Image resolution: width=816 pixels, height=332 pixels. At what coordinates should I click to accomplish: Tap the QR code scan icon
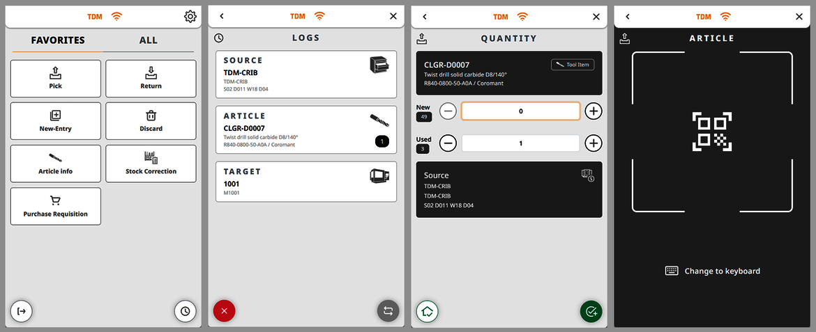tap(712, 132)
